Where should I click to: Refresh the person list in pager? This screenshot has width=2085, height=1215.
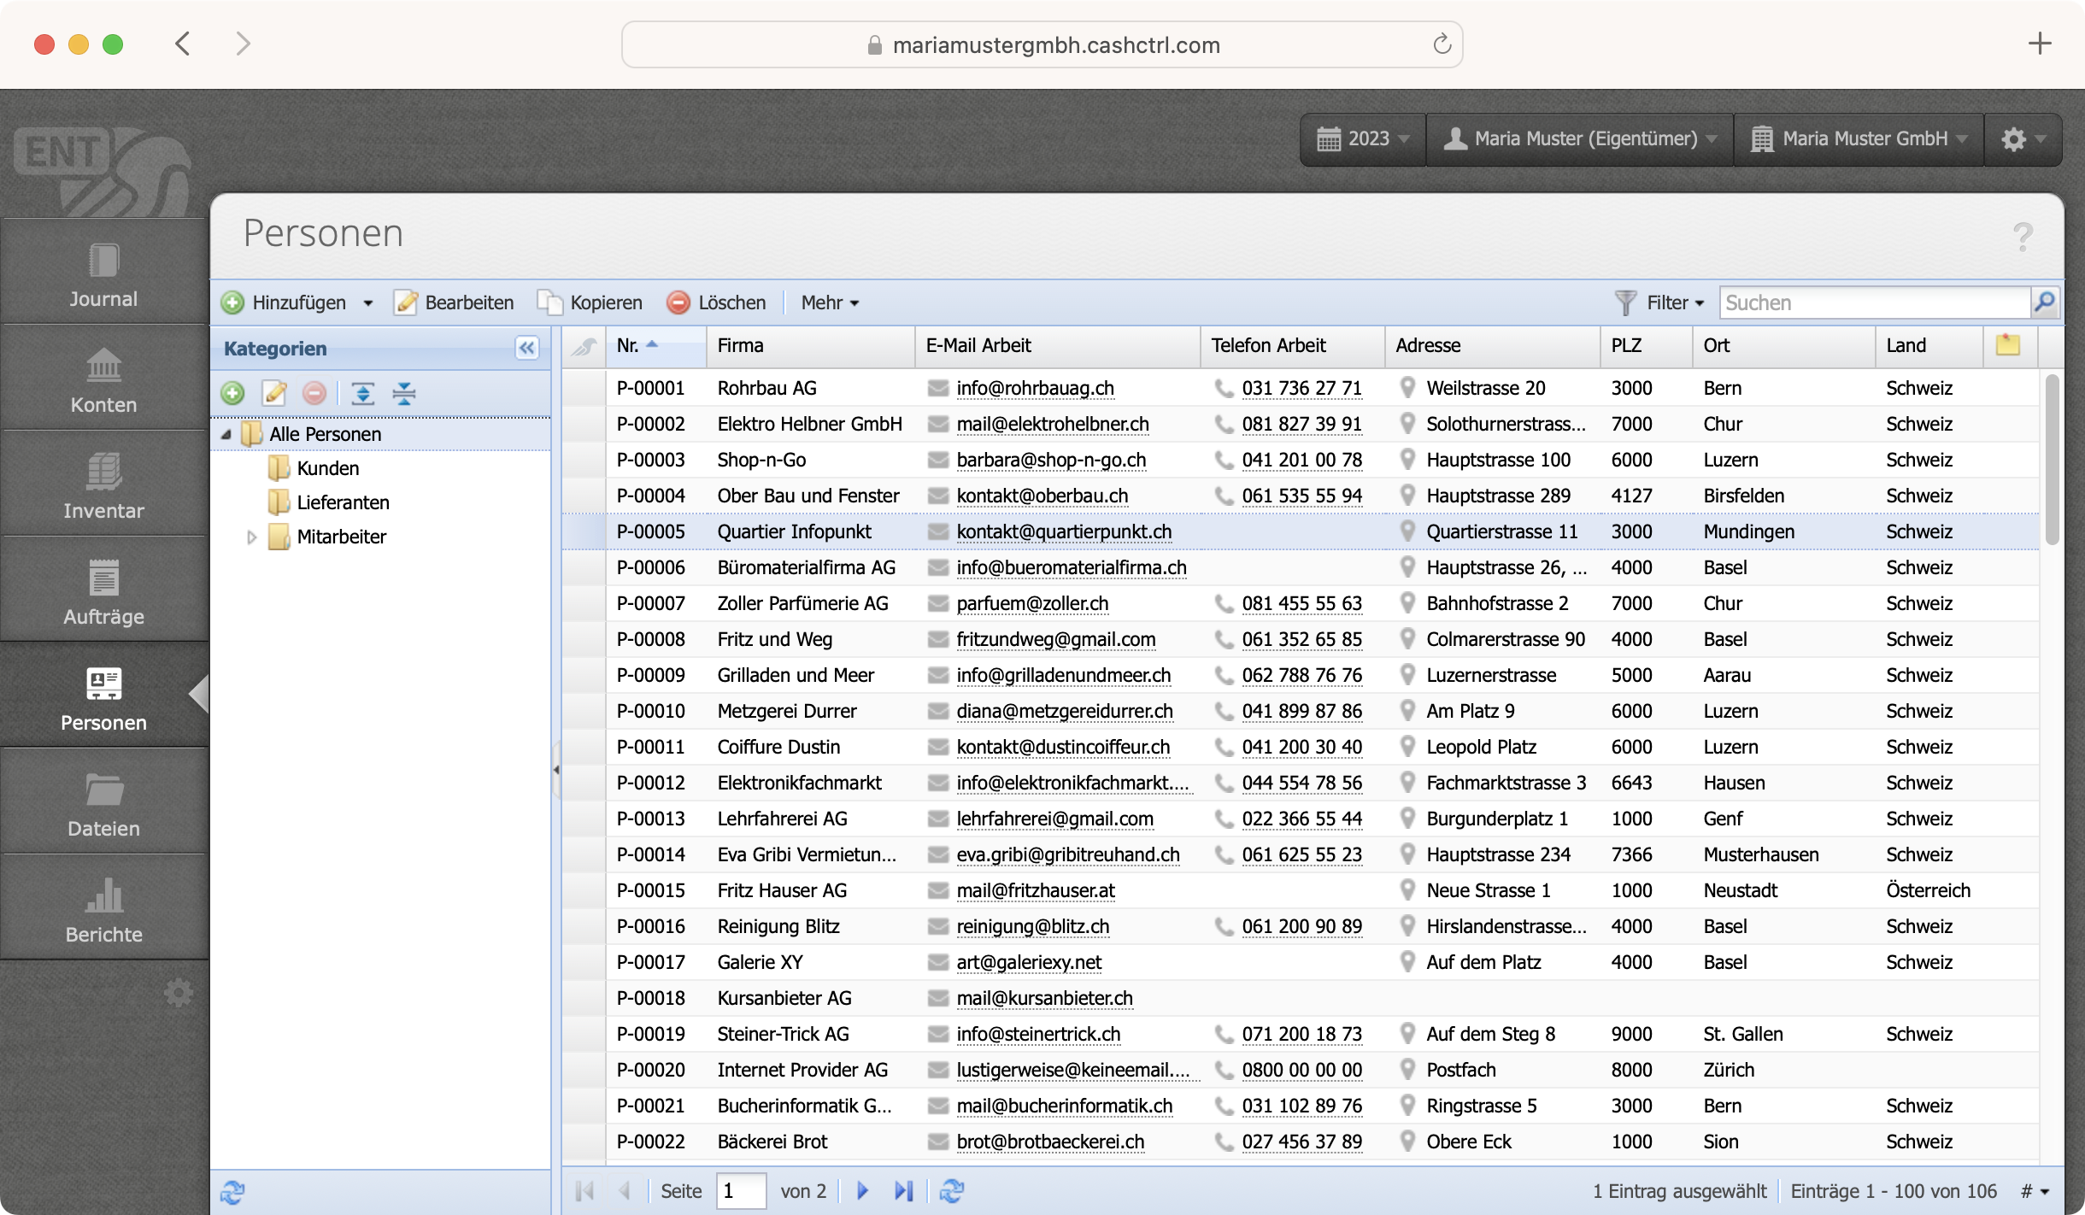pyautogui.click(x=952, y=1190)
